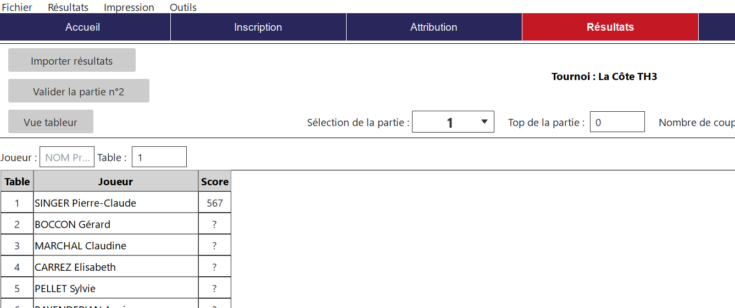Click Valider la partie n°2 button
The image size is (735, 308).
(x=79, y=92)
